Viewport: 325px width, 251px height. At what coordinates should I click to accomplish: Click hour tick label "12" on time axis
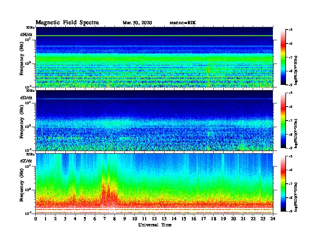point(154,219)
